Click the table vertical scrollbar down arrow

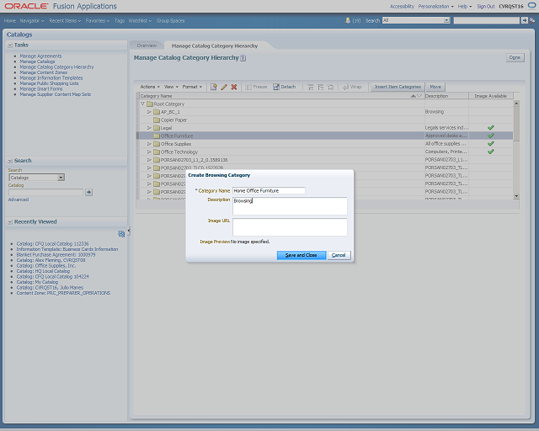(516, 196)
